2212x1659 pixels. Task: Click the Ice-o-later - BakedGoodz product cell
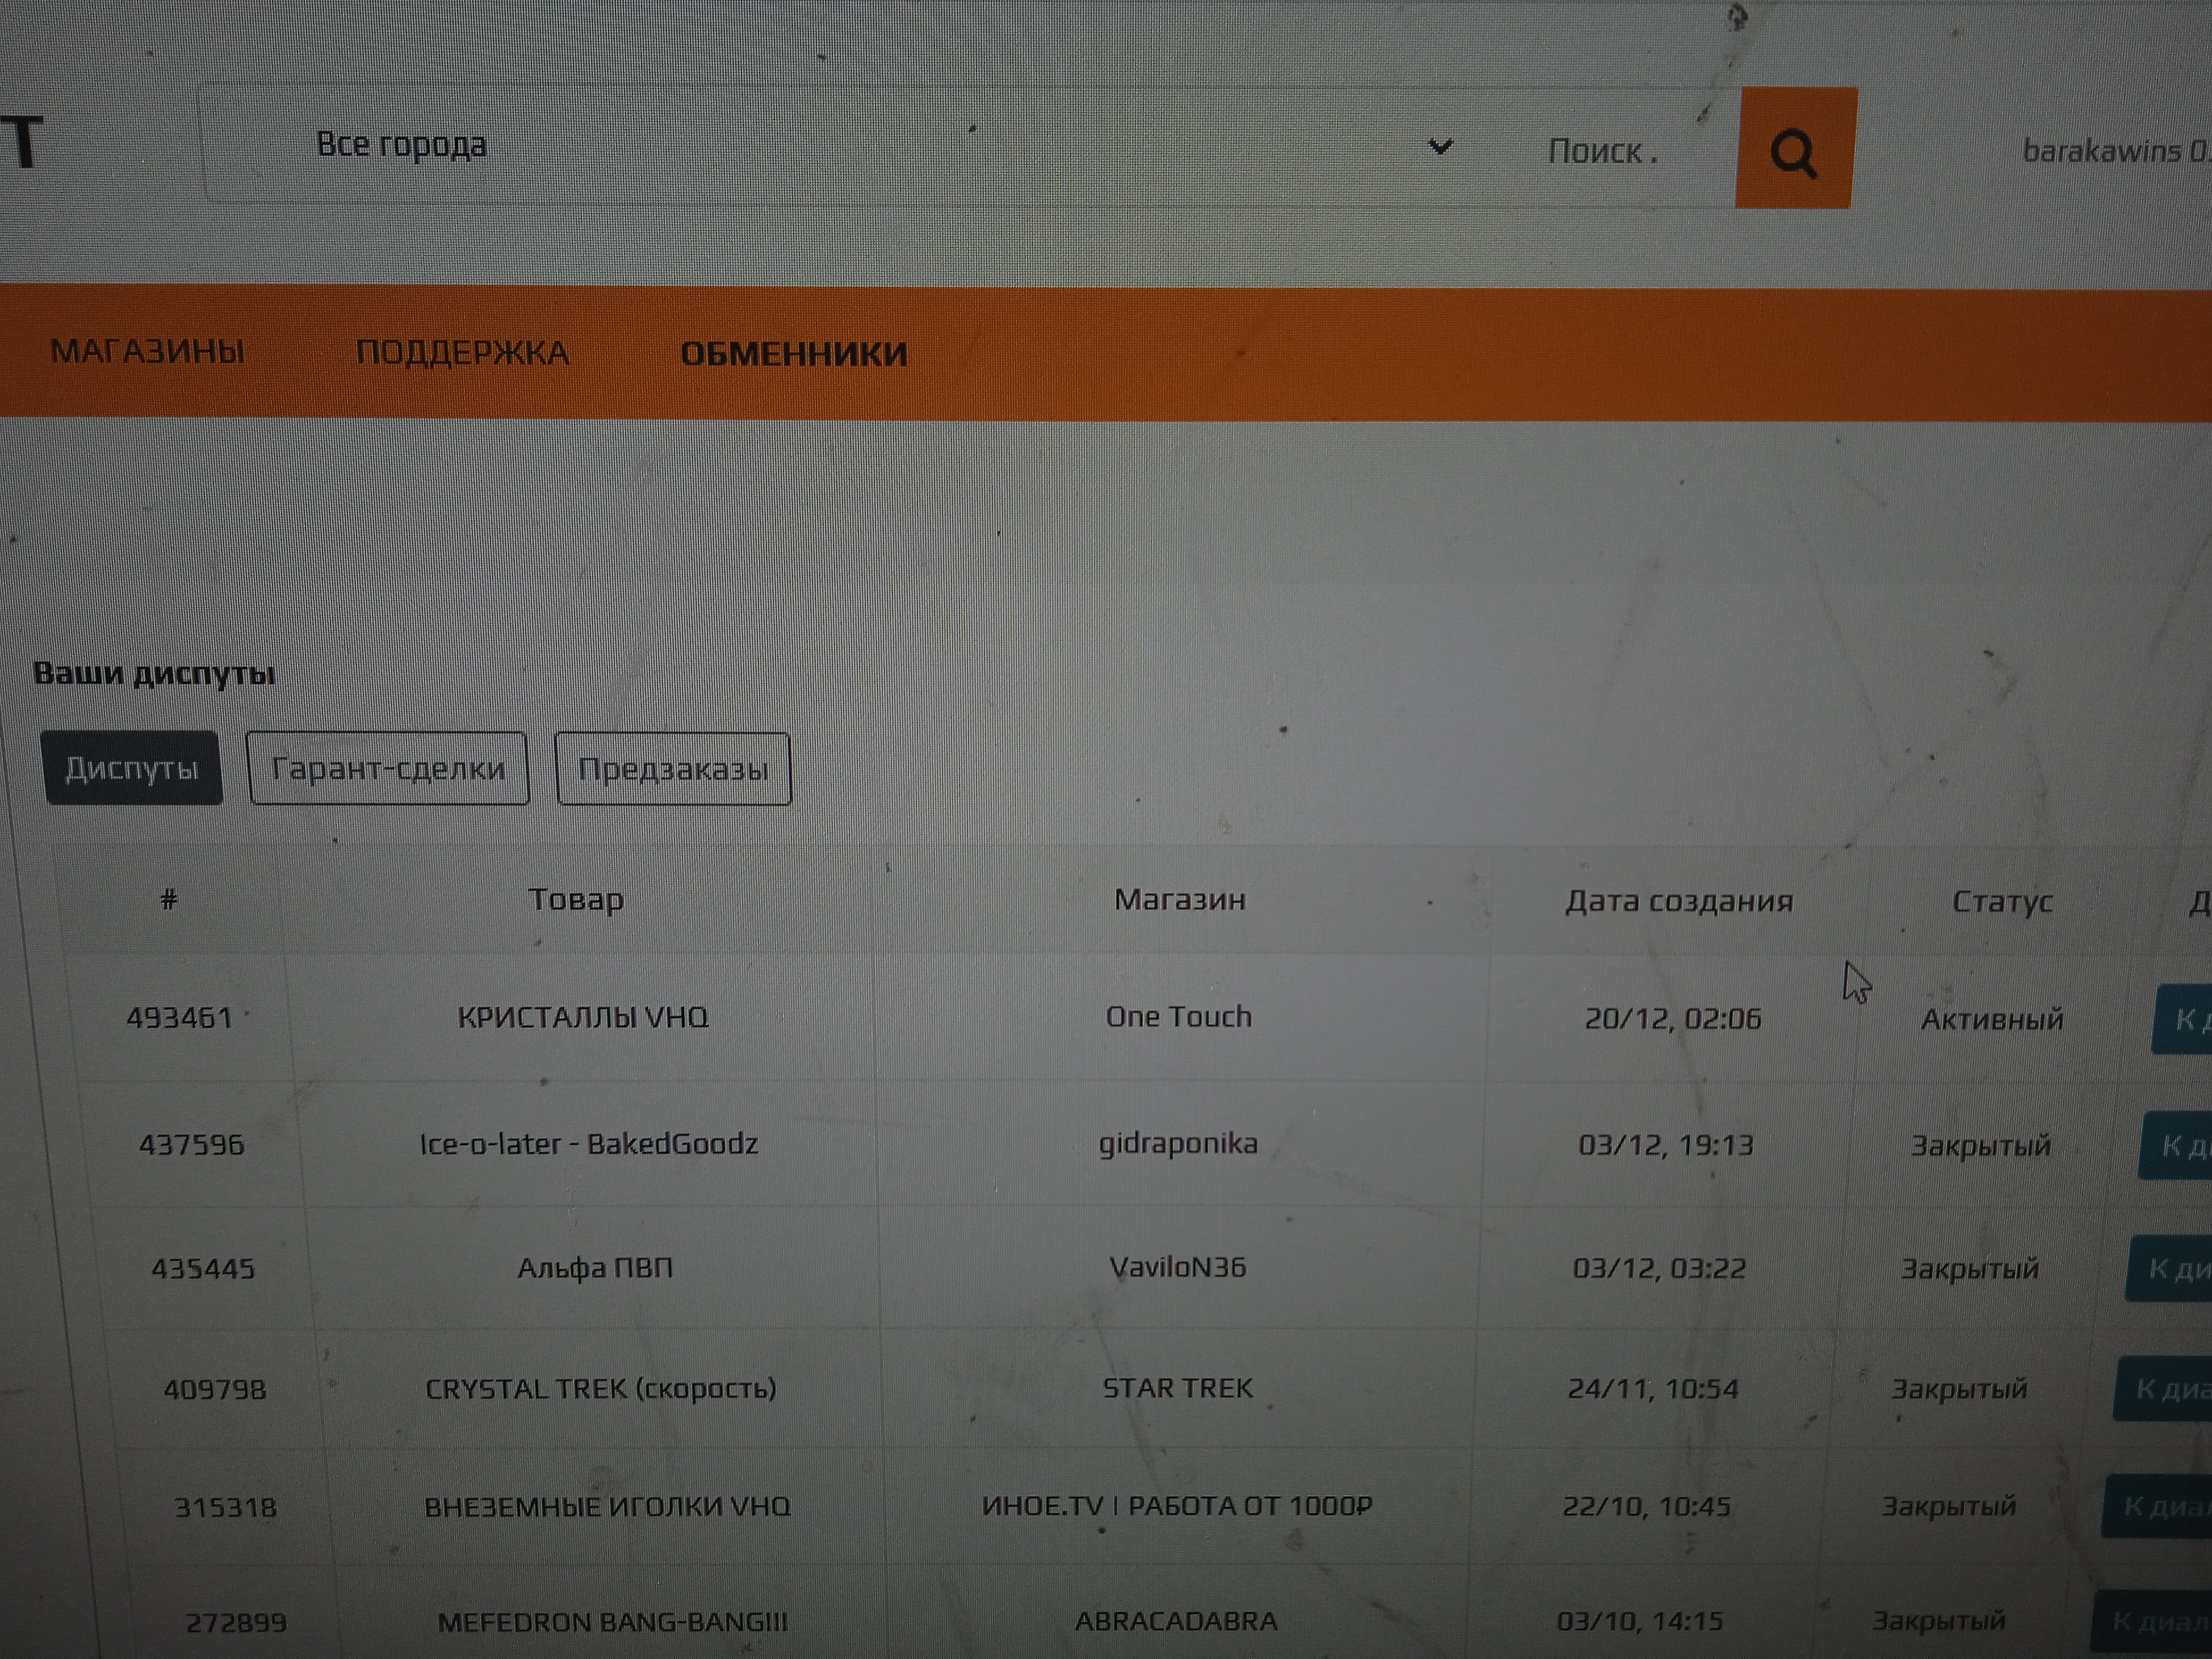(x=588, y=1143)
